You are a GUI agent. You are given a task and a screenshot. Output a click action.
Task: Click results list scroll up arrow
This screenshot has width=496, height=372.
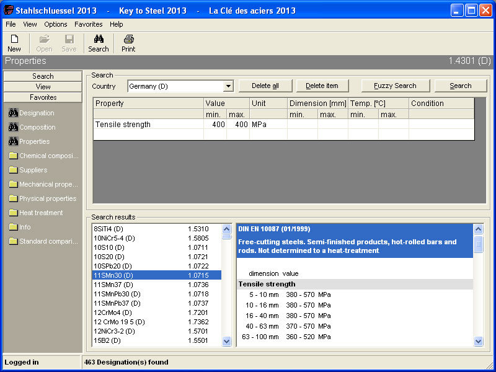tap(227, 229)
